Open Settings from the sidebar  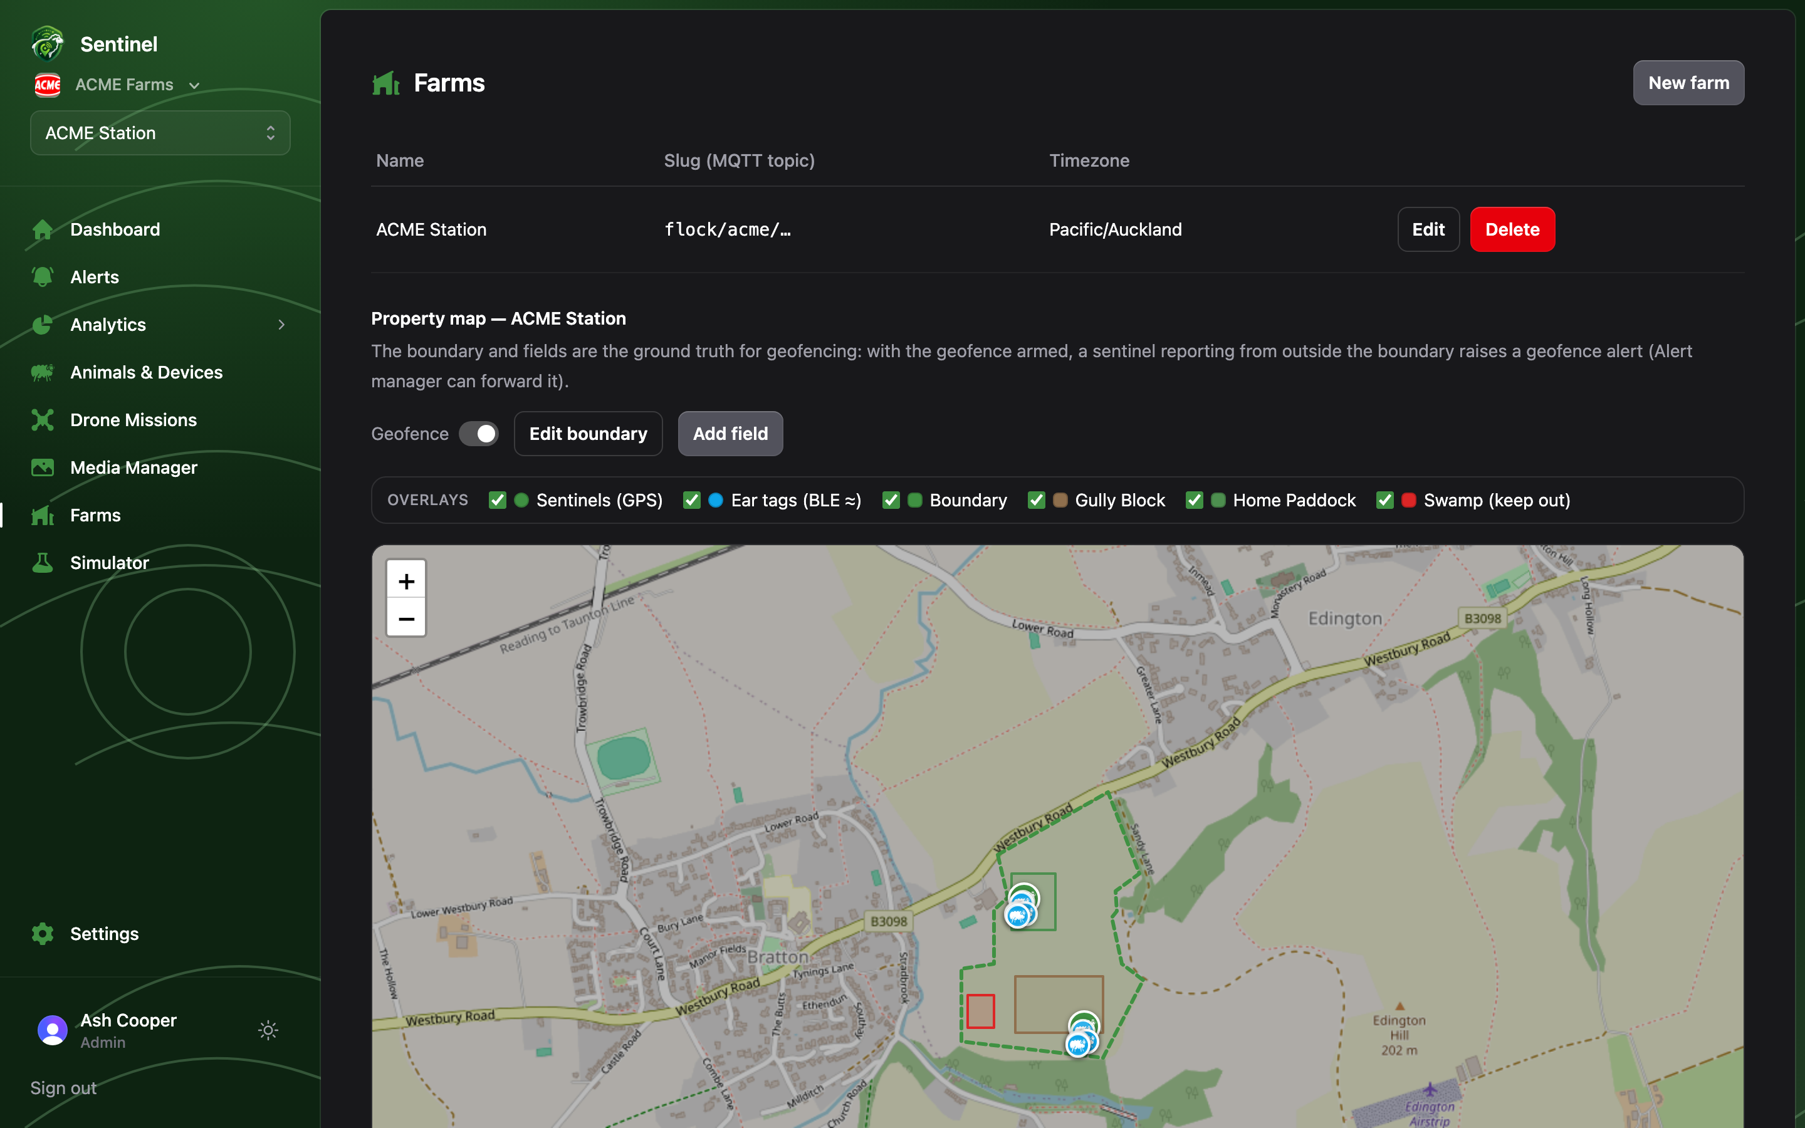click(105, 934)
